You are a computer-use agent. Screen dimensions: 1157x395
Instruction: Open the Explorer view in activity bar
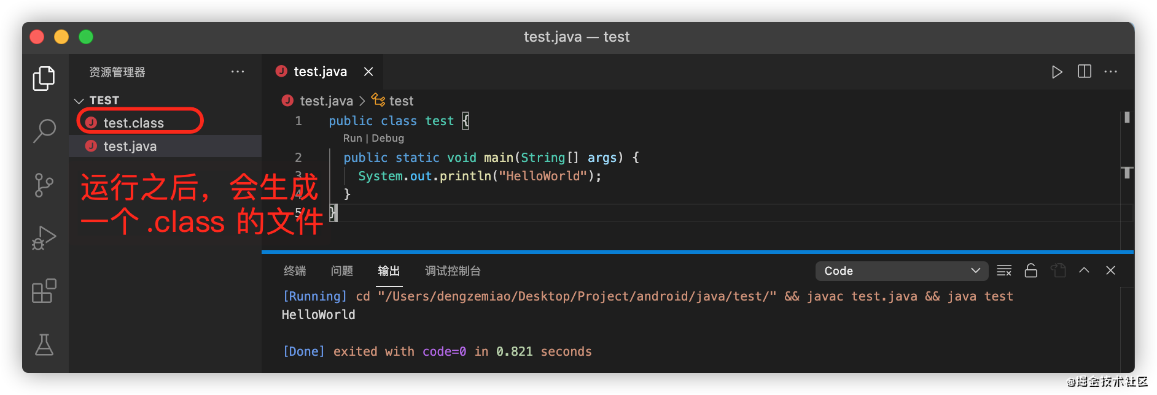coord(44,78)
